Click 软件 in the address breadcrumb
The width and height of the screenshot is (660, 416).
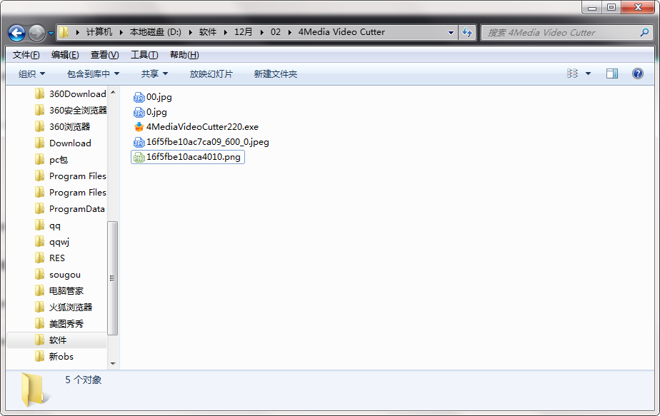208,32
